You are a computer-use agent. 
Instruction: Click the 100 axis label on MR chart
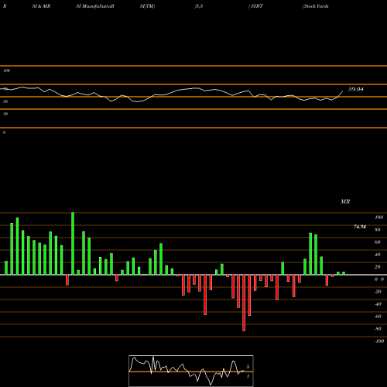point(378,217)
